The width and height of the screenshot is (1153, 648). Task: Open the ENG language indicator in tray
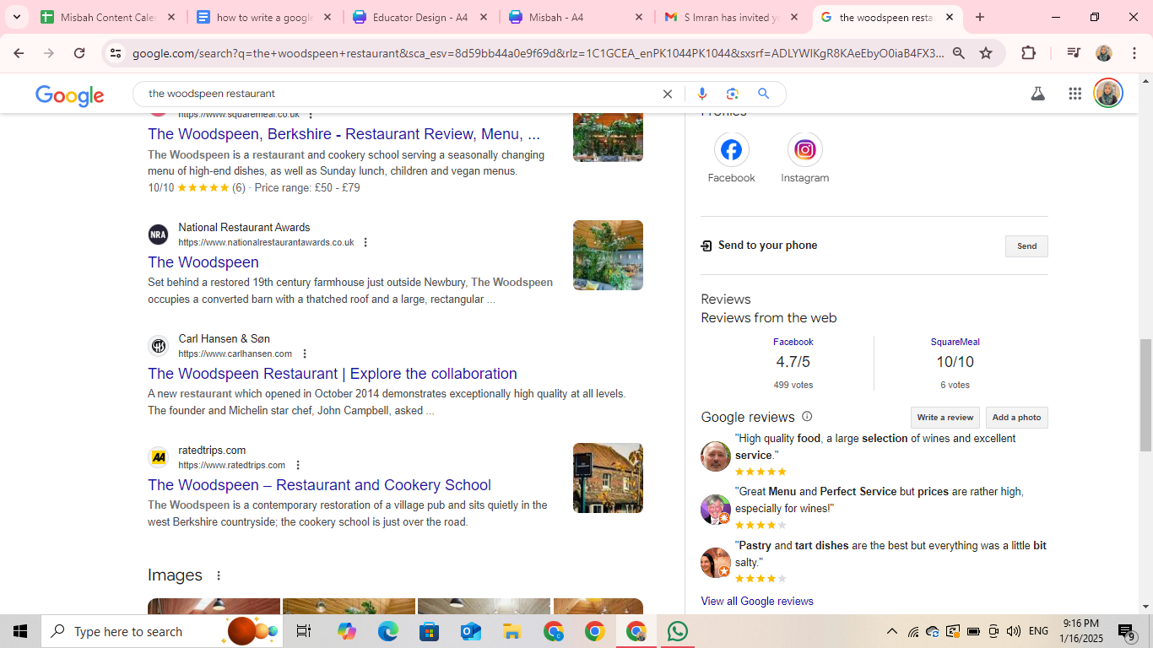tap(1038, 631)
